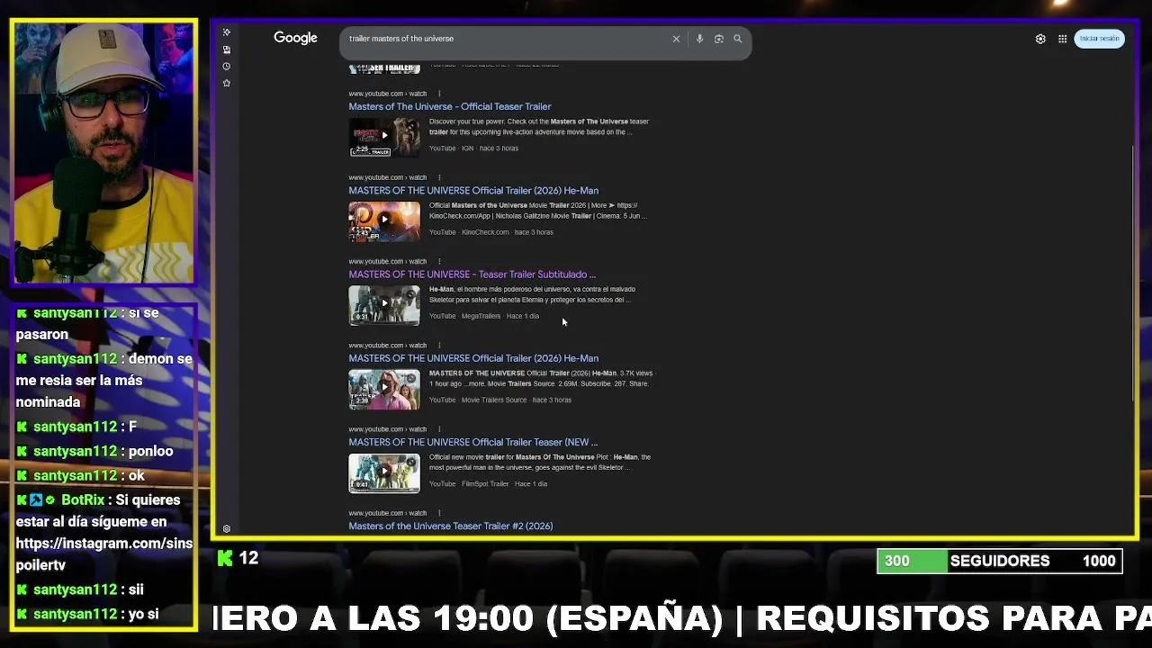The image size is (1152, 648).
Task: Click the Iniciar sesión button
Action: point(1100,39)
